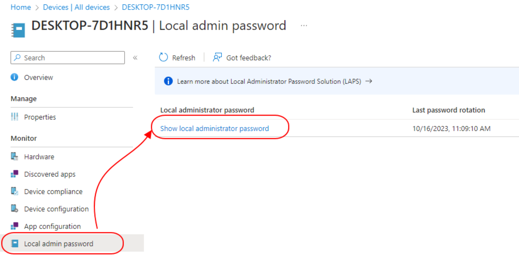Collapse the sidebar with double chevron
This screenshot has height=258, width=519.
click(x=135, y=58)
